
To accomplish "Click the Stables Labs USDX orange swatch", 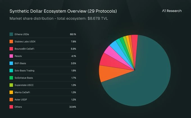I will (x=11, y=41).
